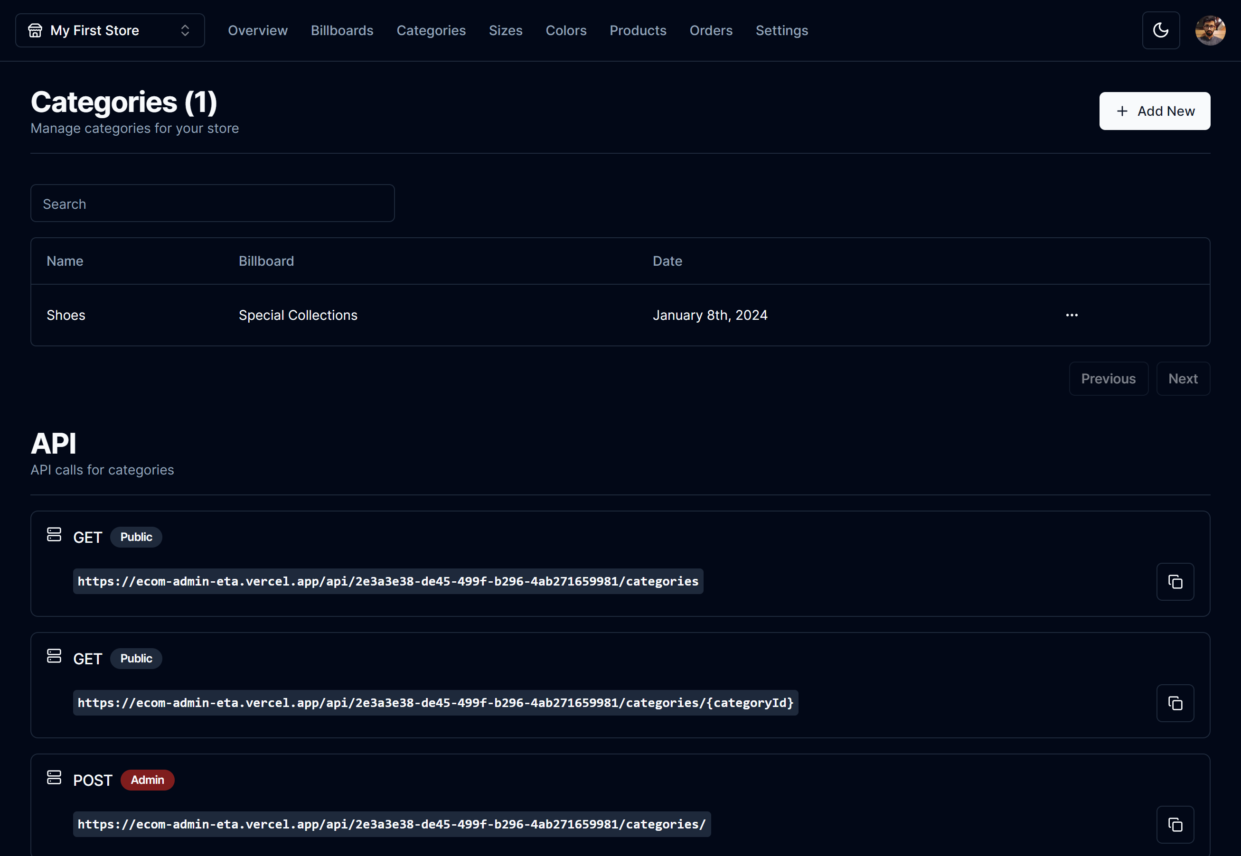Copy the GET categories list URL
The height and width of the screenshot is (856, 1241).
click(1175, 582)
